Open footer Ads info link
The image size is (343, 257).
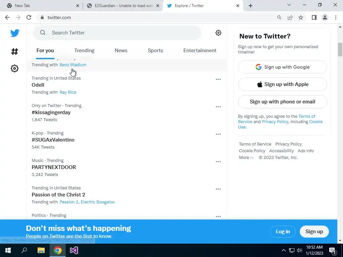[305, 151]
